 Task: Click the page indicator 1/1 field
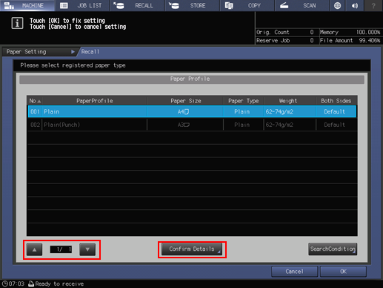61,249
